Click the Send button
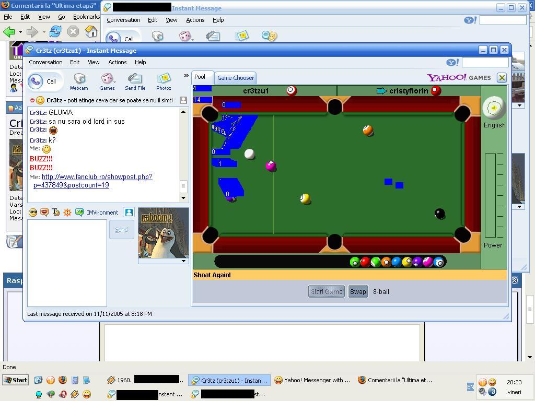This screenshot has width=535, height=401. pos(121,230)
